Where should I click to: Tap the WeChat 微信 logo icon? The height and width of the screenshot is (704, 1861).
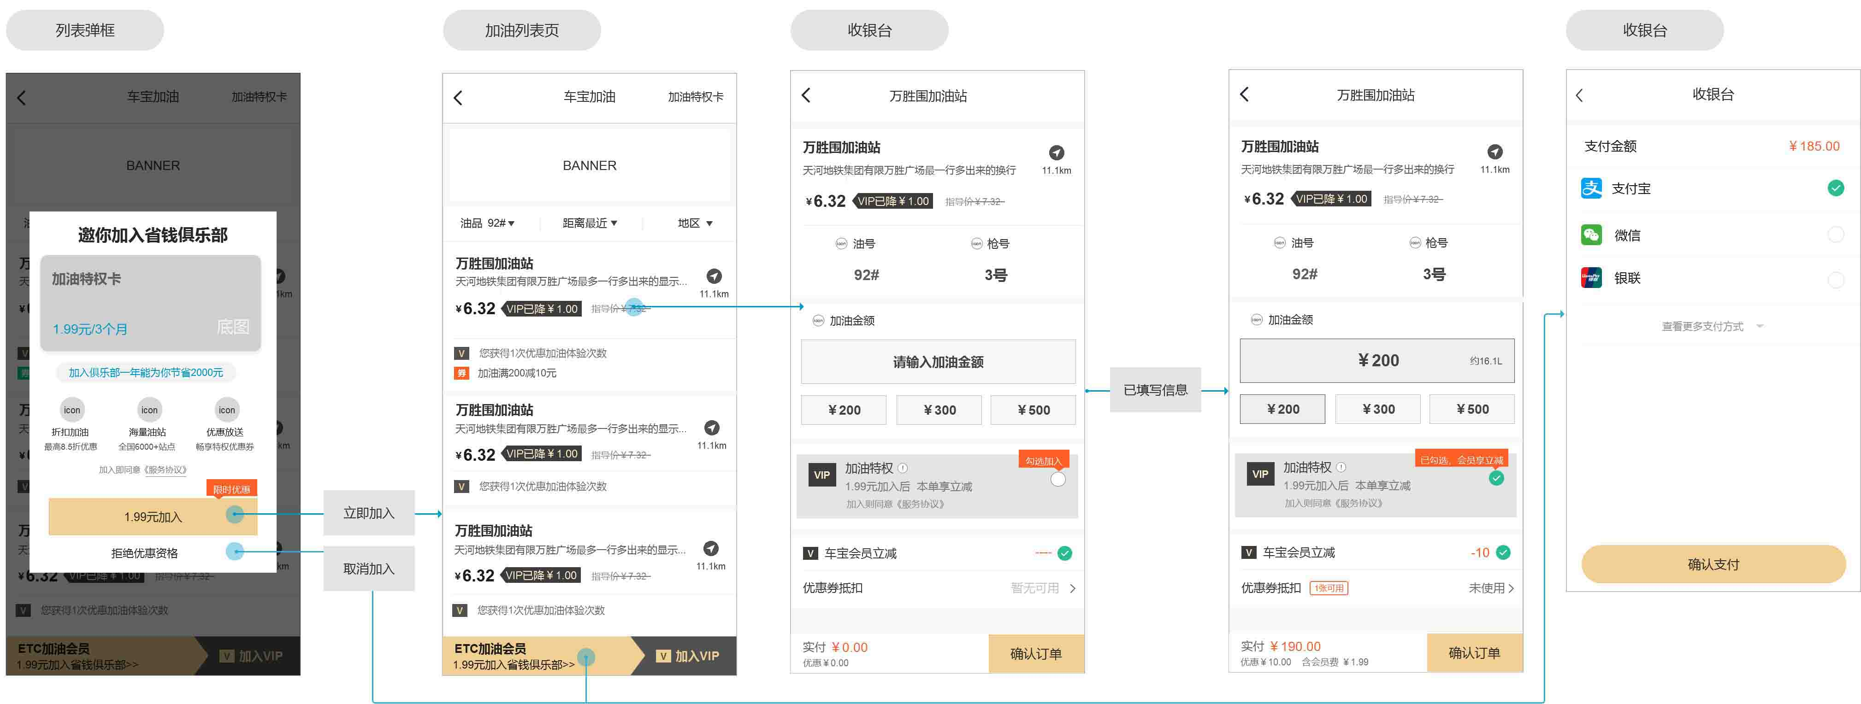click(1591, 235)
